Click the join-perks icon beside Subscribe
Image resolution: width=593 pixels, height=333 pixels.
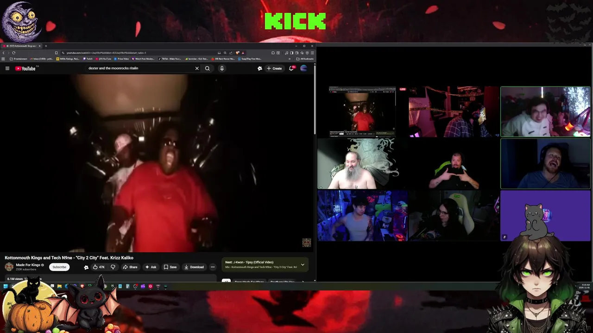(86, 267)
